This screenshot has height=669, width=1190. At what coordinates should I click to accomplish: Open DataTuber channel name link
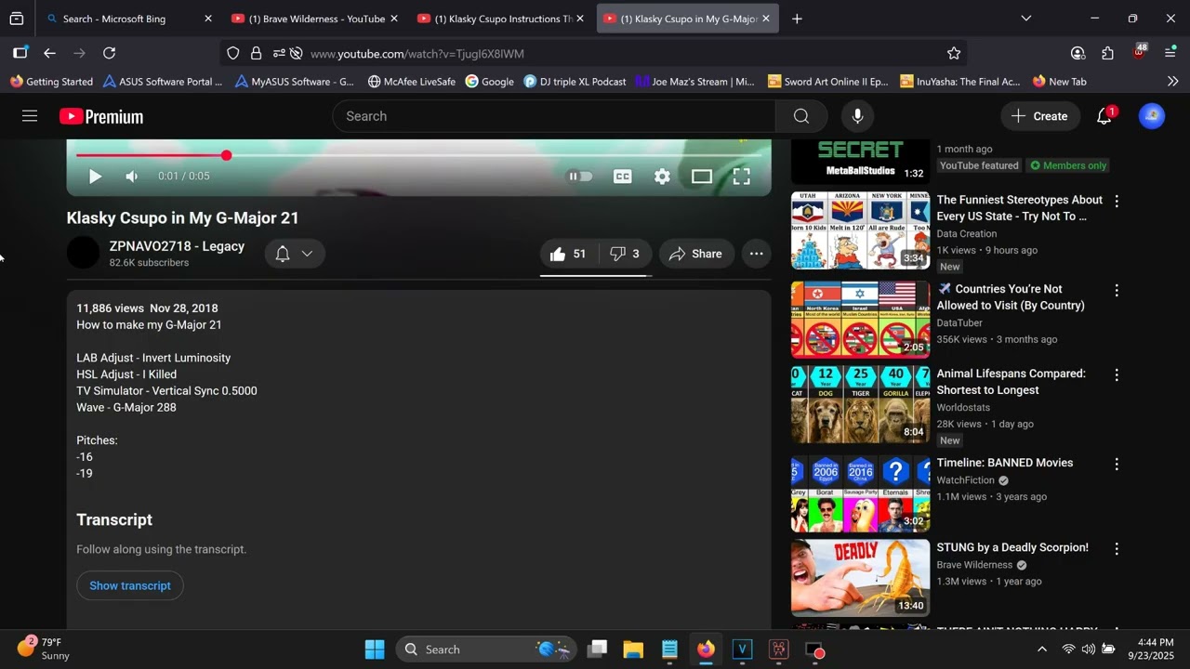(959, 322)
